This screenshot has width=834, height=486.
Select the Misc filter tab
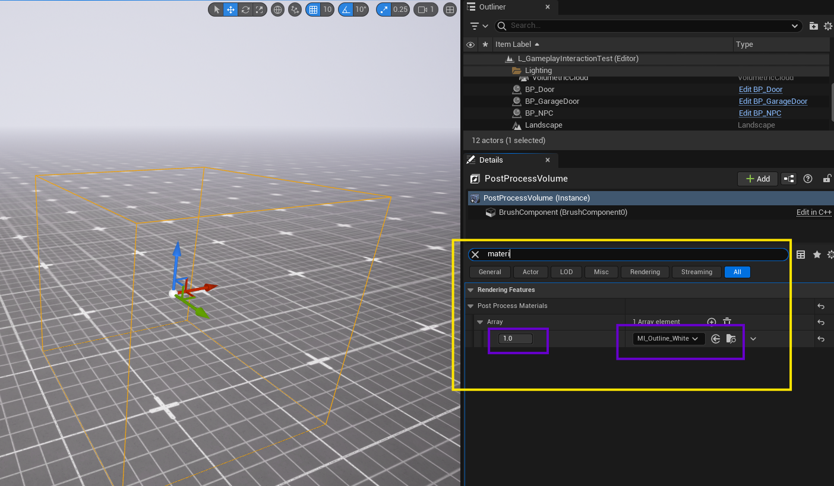tap(601, 272)
